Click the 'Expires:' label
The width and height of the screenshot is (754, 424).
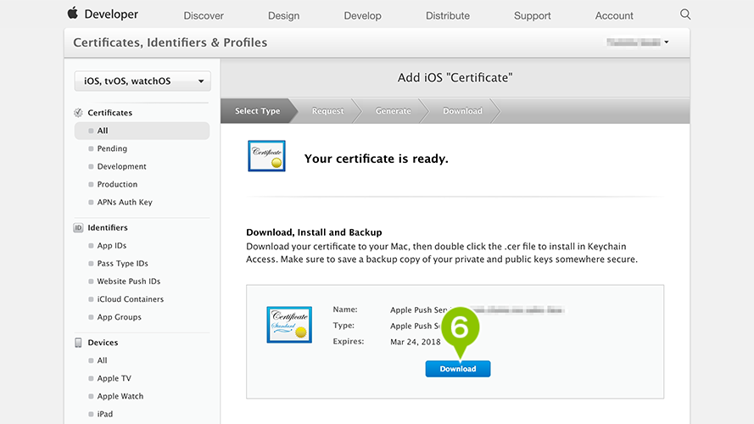click(x=348, y=341)
